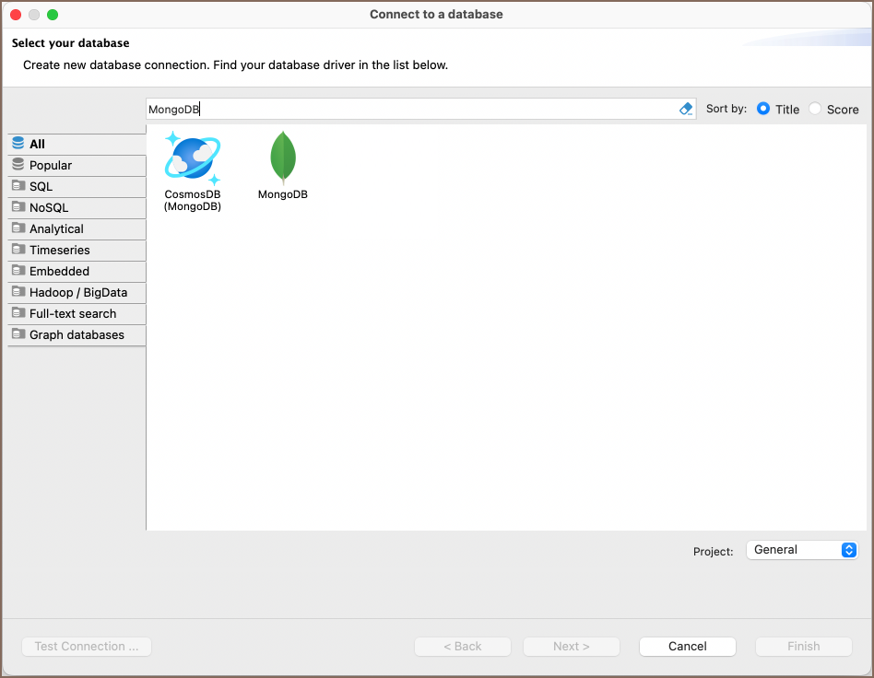The image size is (874, 678).
Task: Close the dialog with the red window button
Action: point(16,15)
